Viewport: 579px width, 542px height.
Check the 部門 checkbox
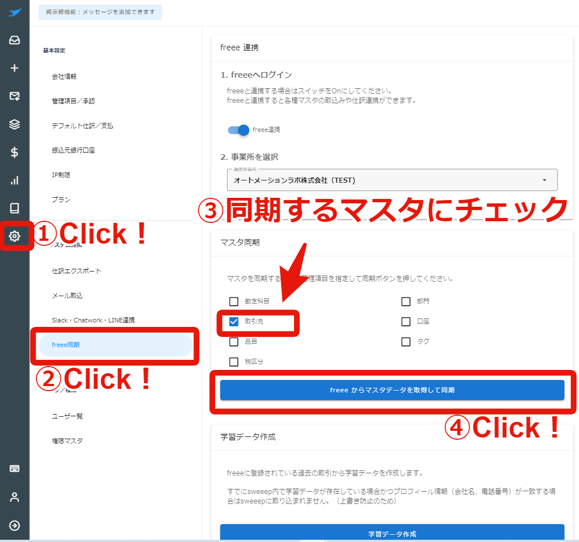[x=406, y=301]
